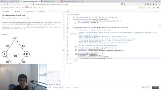Screen dimensions: 161x90
Task: Open Problems in LeetCode navbar
Action: pos(18,8)
